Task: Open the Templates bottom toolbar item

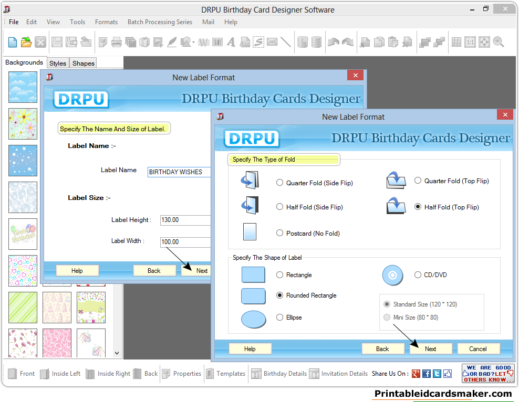Action: (226, 374)
